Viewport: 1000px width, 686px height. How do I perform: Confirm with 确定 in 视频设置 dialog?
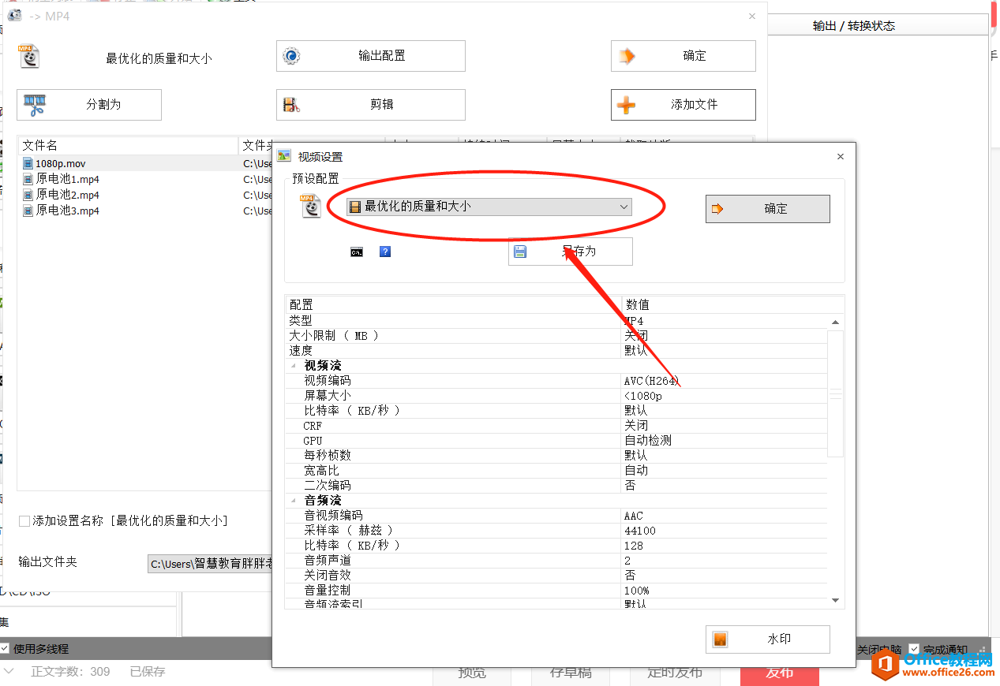[768, 209]
